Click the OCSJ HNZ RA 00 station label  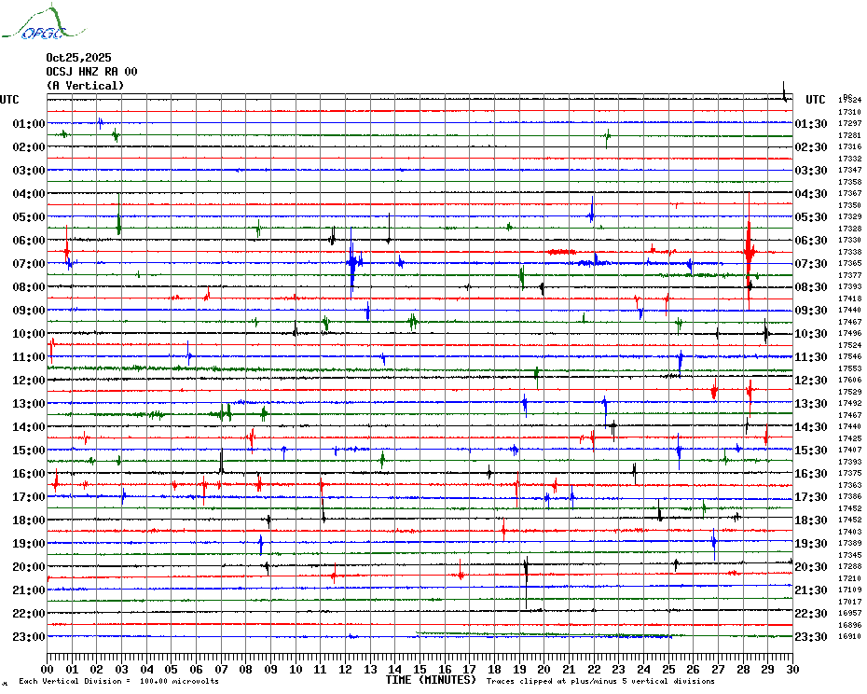point(91,71)
